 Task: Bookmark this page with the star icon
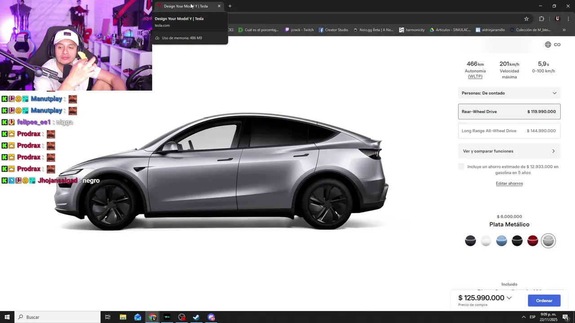[x=526, y=19]
